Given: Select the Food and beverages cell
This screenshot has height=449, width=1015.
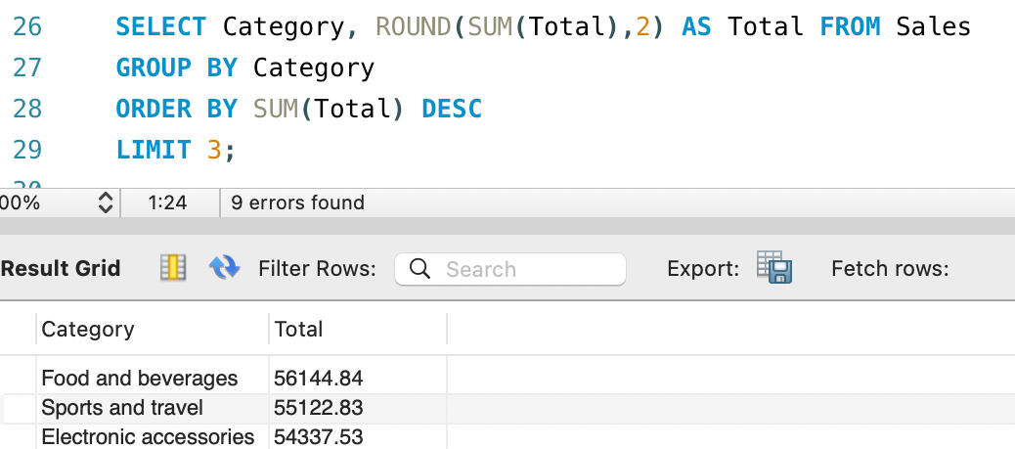Looking at the screenshot, I should click(x=140, y=378).
